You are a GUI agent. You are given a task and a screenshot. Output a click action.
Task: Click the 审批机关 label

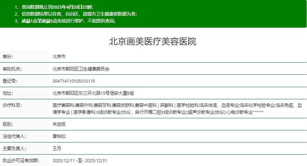[12, 69]
